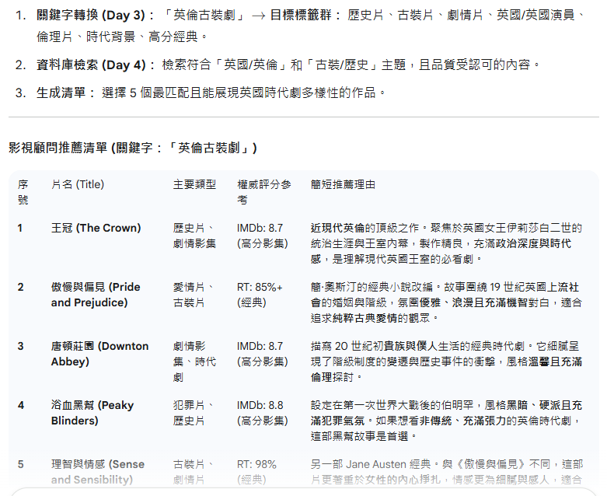Click row number 1 in table
Screen dimensions: 607x496
coord(20,228)
